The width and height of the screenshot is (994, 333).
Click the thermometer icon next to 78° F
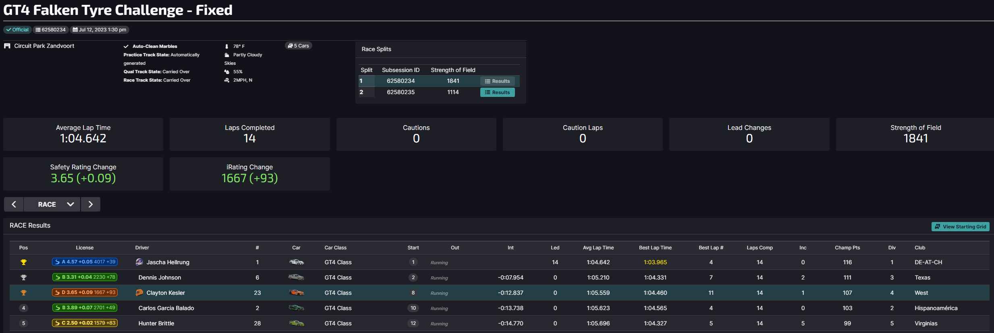pyautogui.click(x=226, y=46)
